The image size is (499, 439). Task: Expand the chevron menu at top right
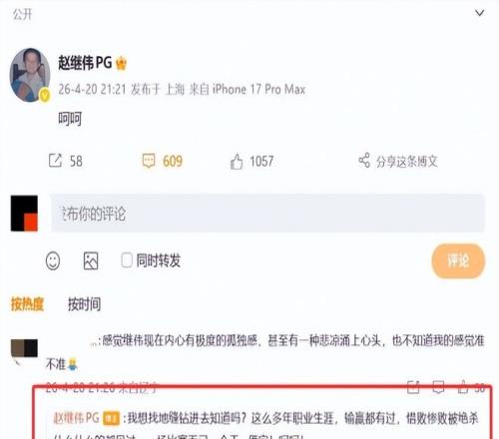(x=479, y=13)
